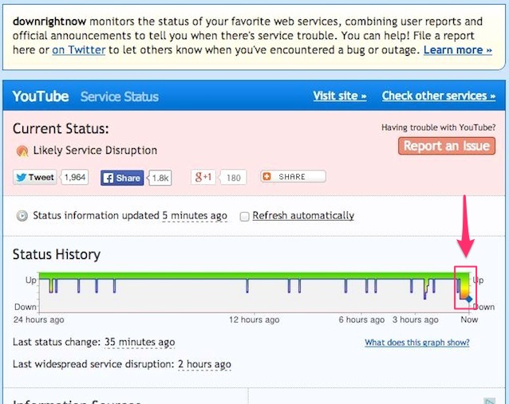
Task: Click the Twitter Tweet button
Action: click(x=35, y=178)
